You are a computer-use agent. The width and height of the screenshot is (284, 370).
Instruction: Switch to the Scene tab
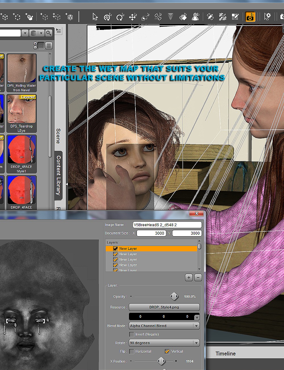pyautogui.click(x=58, y=136)
